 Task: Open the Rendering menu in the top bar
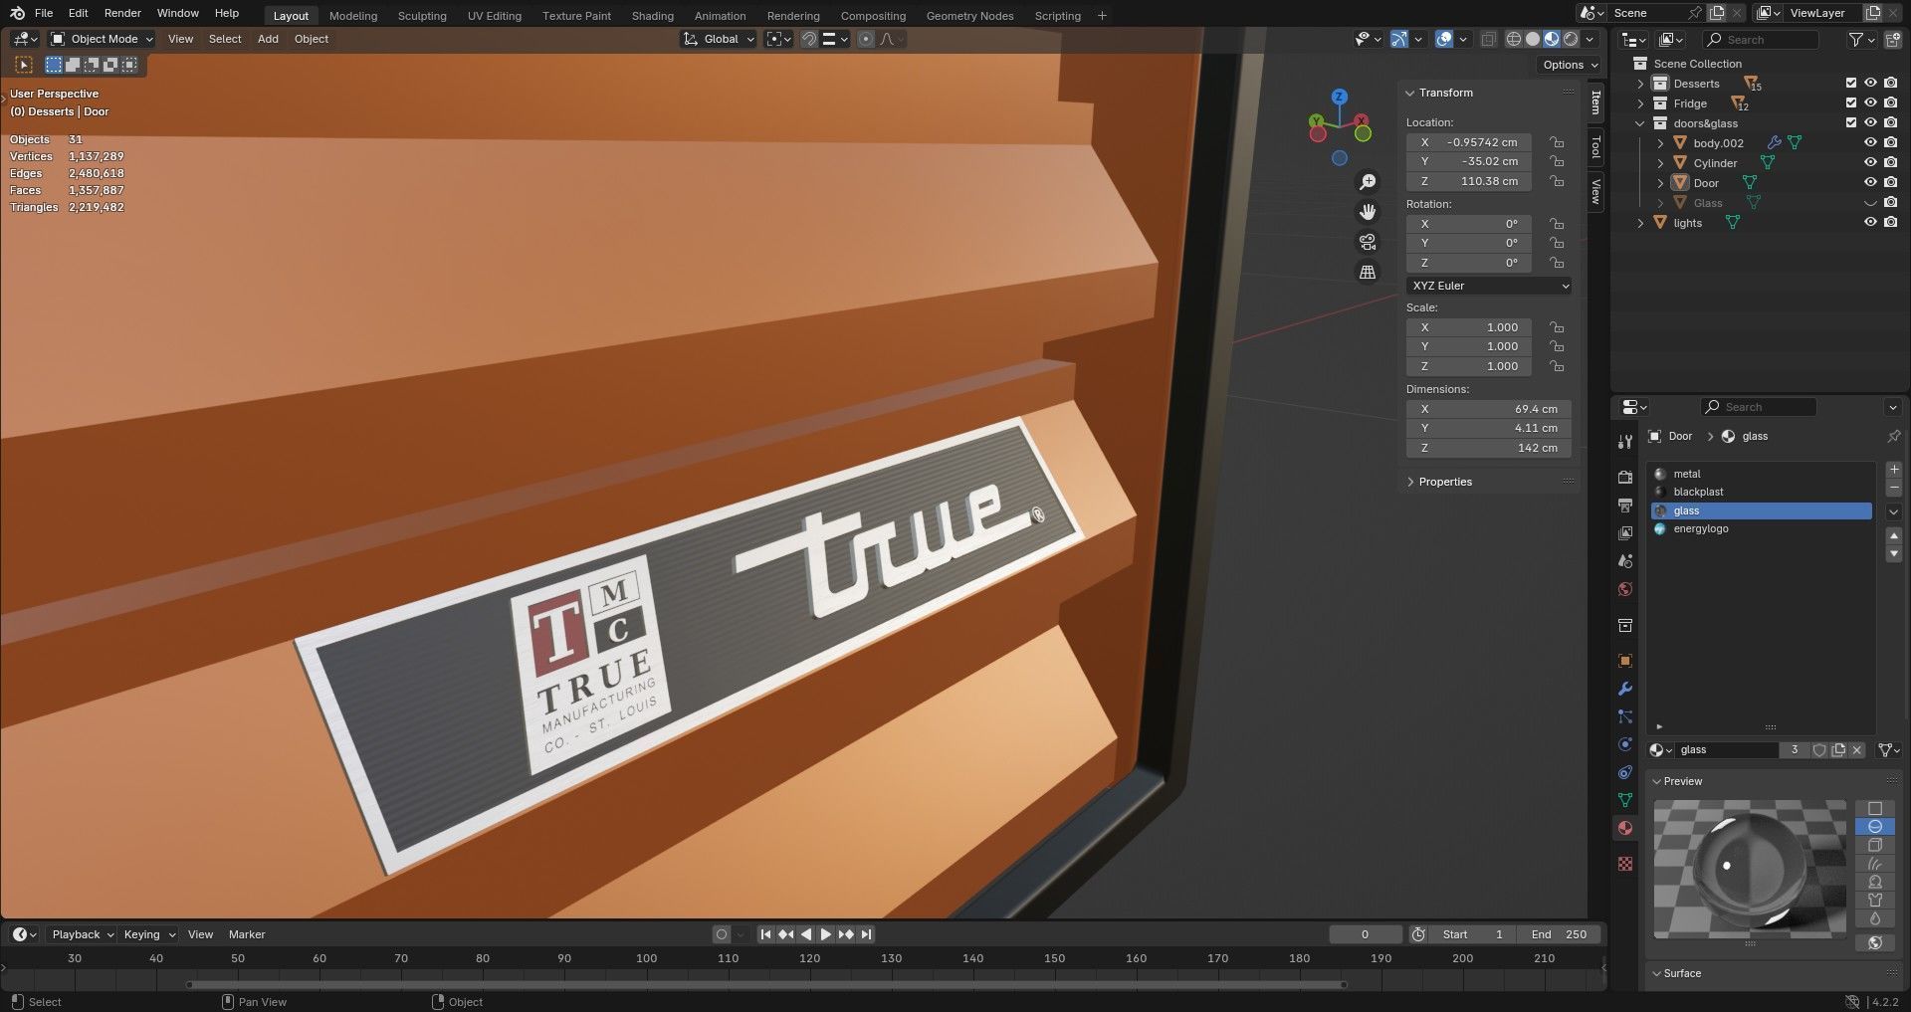[x=793, y=16]
